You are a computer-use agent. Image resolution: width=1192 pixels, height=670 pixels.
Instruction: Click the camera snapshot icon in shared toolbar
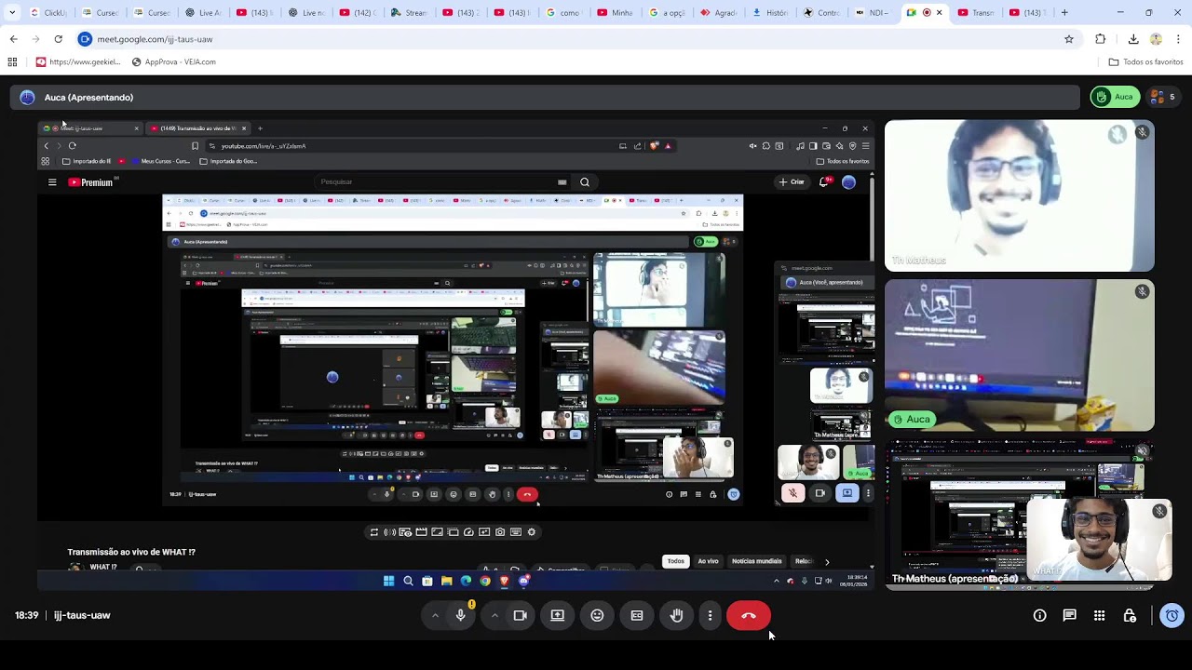click(500, 532)
